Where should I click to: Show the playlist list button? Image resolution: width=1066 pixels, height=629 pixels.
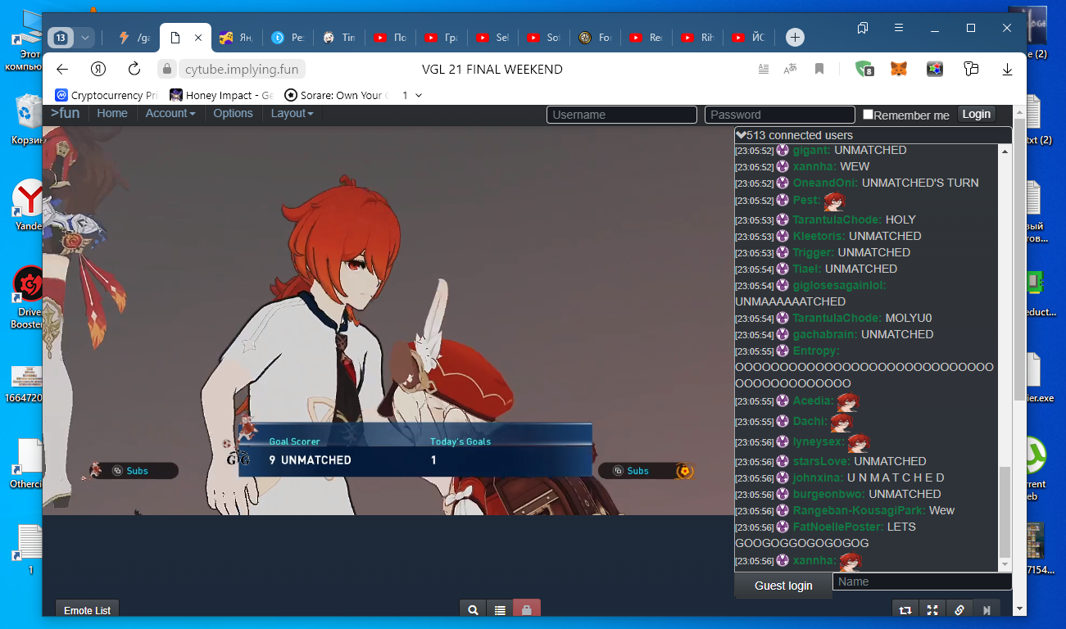click(x=500, y=609)
